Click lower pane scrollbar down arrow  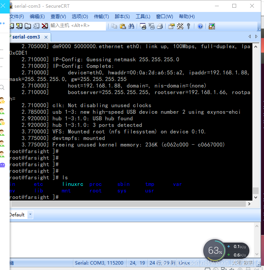coord(257,254)
